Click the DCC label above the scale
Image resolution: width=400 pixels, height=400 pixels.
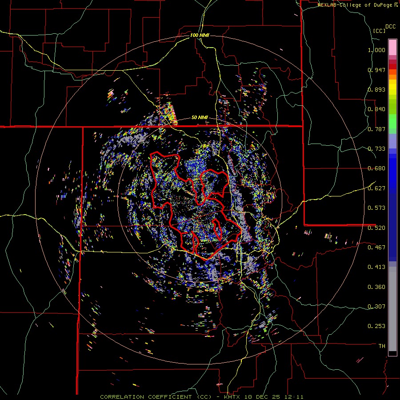pos(391,27)
